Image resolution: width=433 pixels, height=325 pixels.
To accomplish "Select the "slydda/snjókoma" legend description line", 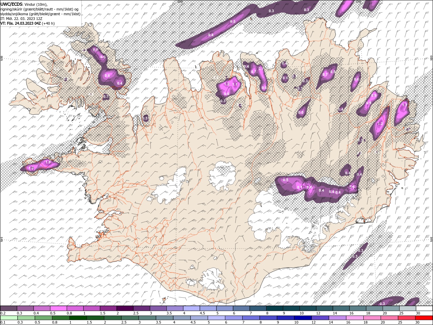I will pyautogui.click(x=41, y=14).
